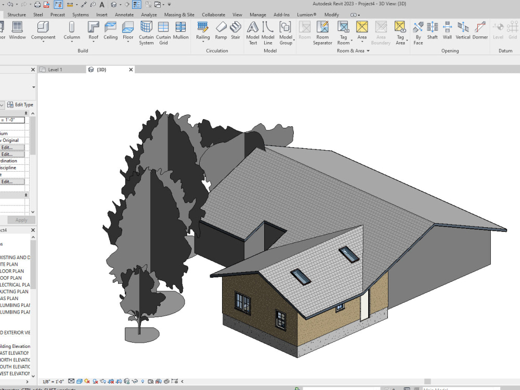Screen dimensions: 520x390
Task: Toggle the crop view region
Action: (x=110, y=381)
